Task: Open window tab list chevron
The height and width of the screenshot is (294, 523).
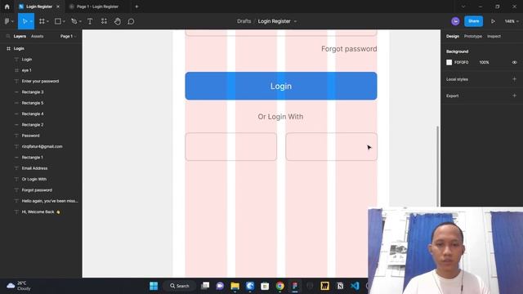Action: [463, 7]
